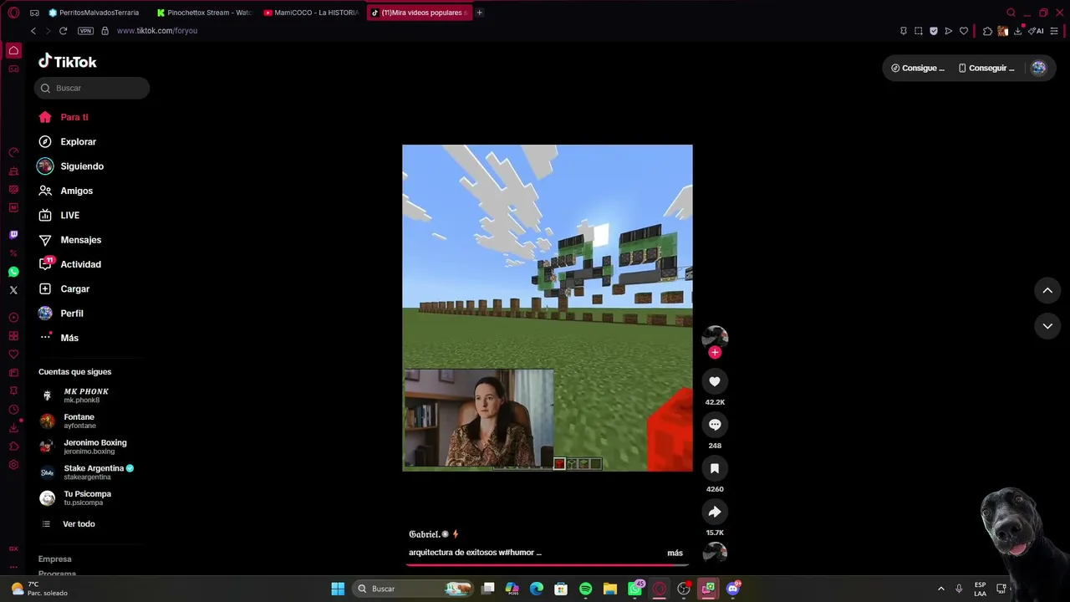The height and width of the screenshot is (602, 1070).
Task: Open 'Siguiendo' feed
Action: point(82,166)
